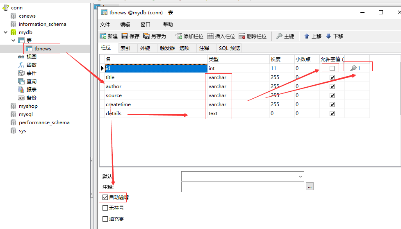
Task: Enable the Zerofill (填充零) checkbox
Action: [105, 219]
